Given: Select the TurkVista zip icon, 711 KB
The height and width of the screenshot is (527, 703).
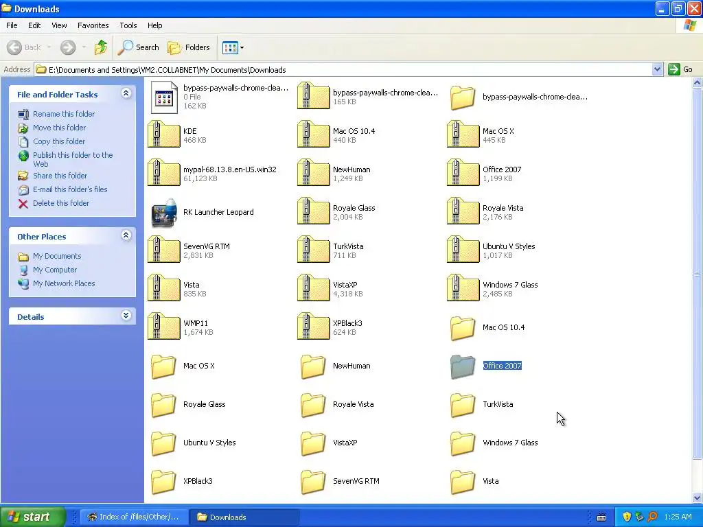Looking at the screenshot, I should (x=313, y=249).
